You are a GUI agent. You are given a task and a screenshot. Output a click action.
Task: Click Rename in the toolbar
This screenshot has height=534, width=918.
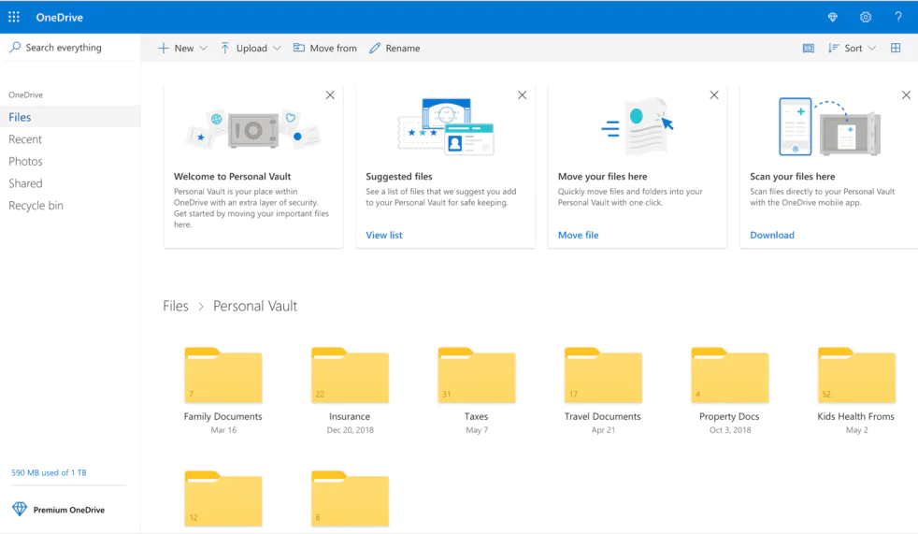tap(394, 48)
